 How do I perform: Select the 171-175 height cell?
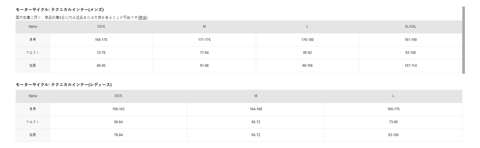[x=204, y=40]
